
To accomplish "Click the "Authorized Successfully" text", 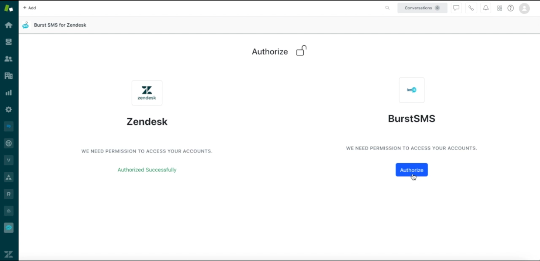I will (x=147, y=170).
